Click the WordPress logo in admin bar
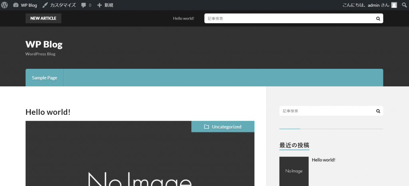The height and width of the screenshot is (186, 409). click(x=5, y=5)
